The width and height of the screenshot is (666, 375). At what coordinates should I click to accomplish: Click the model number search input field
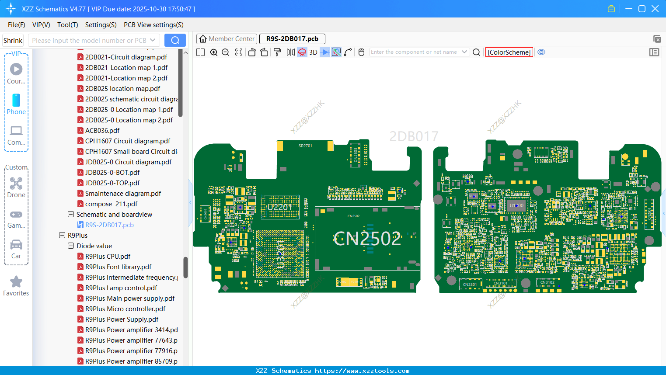[89, 41]
